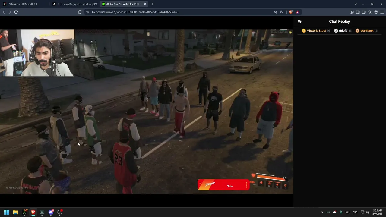Viewport: 386px width, 217px height.
Task: Open the network status tray icon
Action: [x=362, y=212]
